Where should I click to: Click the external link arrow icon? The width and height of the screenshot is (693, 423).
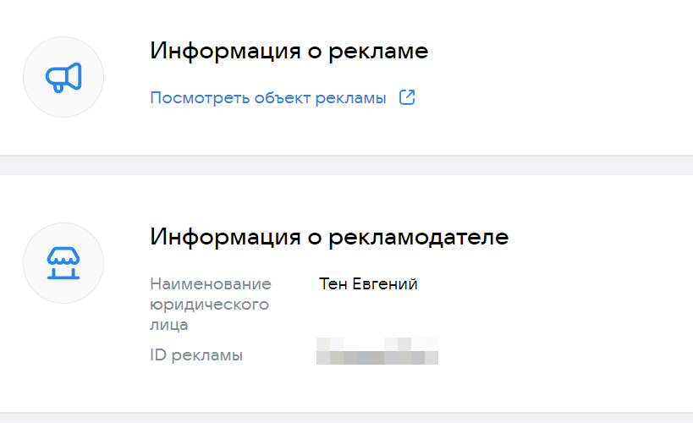pyautogui.click(x=407, y=97)
